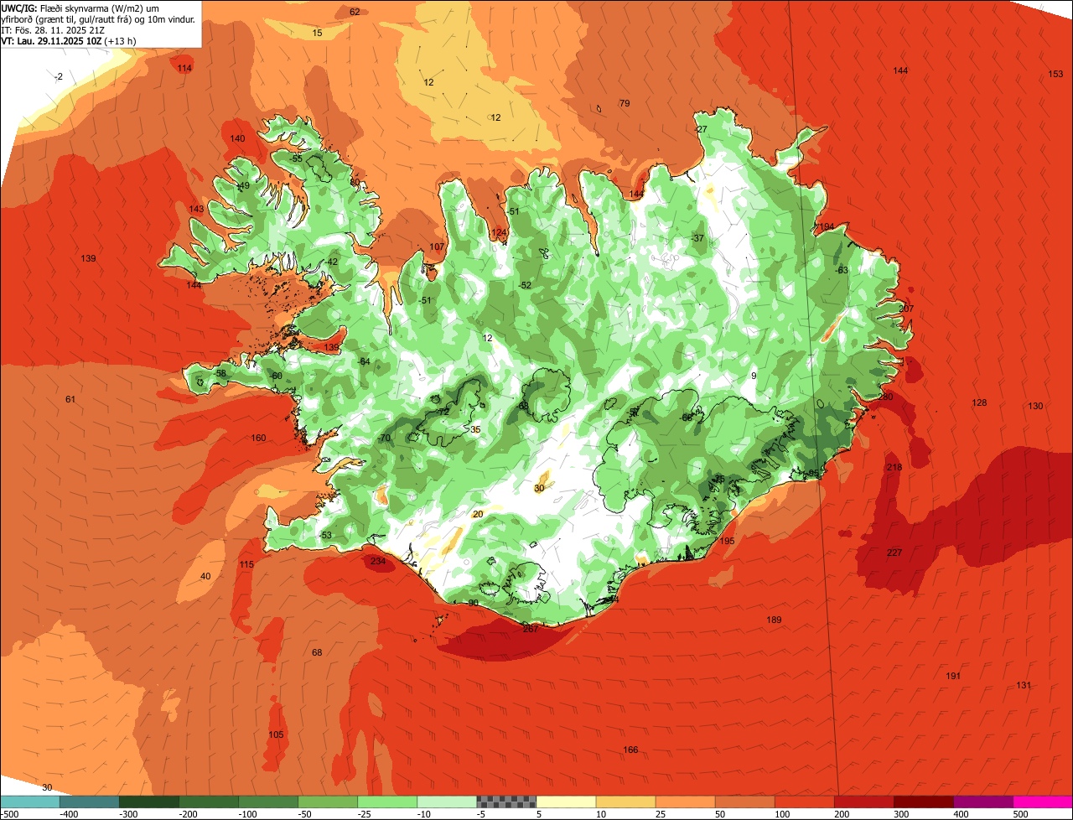Viewport: 1073px width, 820px height.
Task: Click the flux value 115
Action: coord(246,565)
